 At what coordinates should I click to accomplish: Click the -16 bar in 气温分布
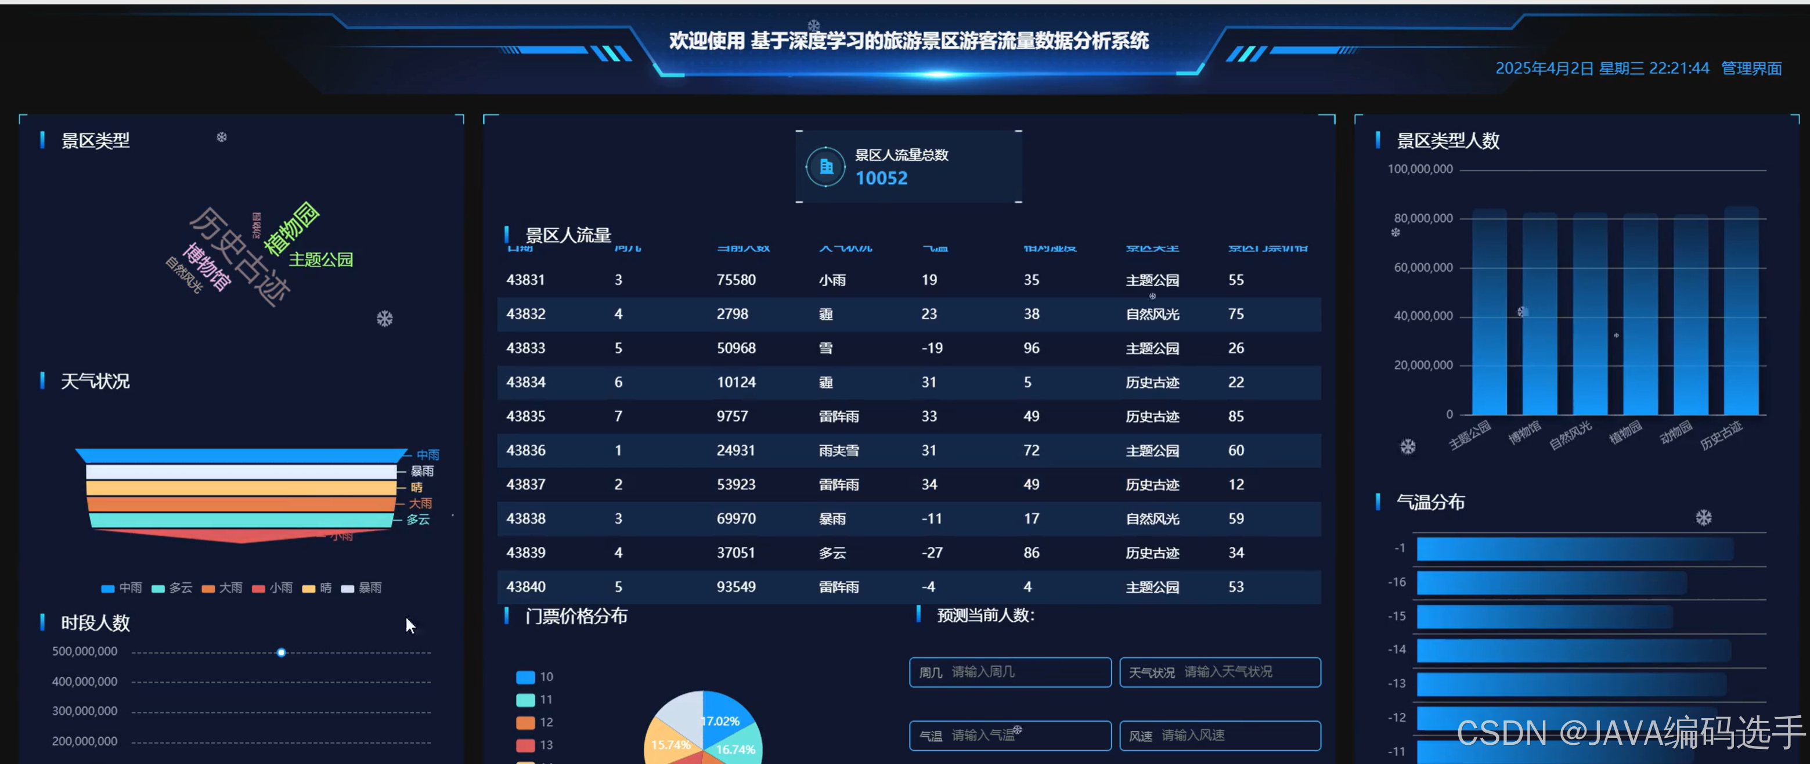pos(1552,583)
